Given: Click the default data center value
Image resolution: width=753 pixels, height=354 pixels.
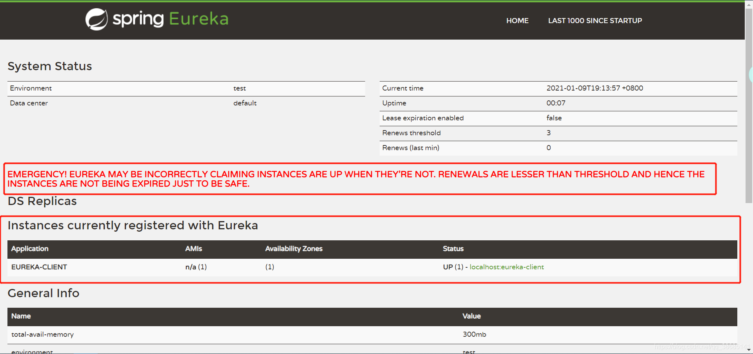Looking at the screenshot, I should click(245, 103).
